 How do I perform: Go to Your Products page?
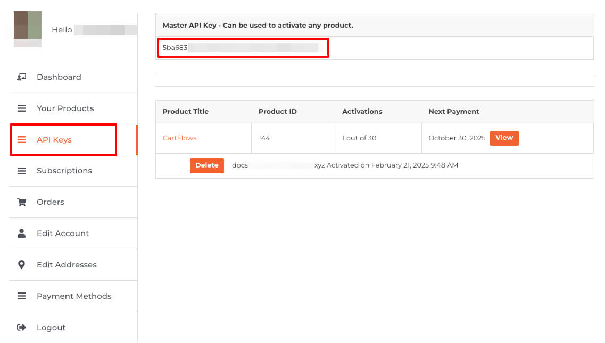point(65,108)
